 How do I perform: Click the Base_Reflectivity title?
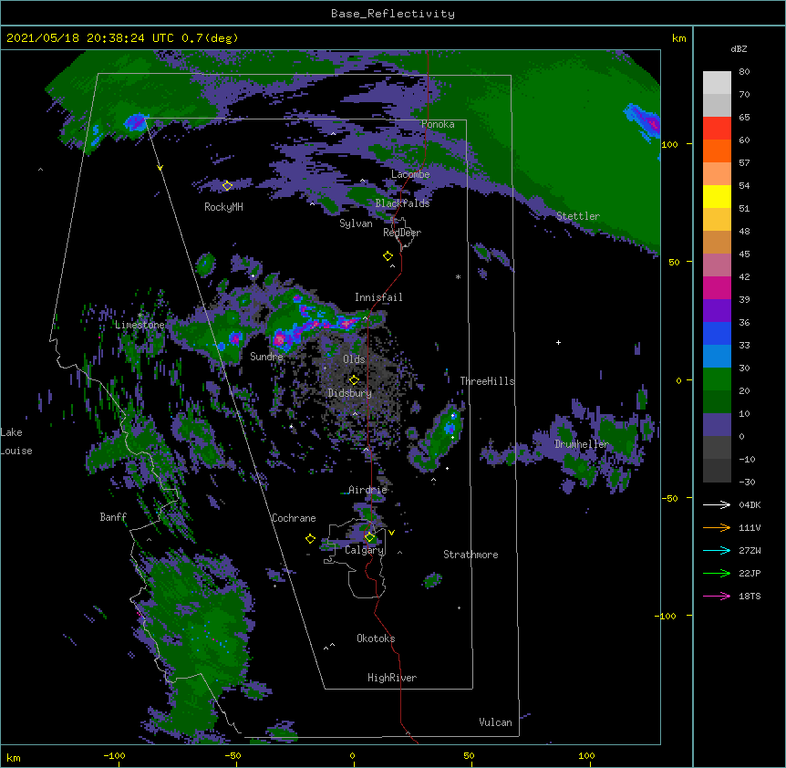[393, 14]
